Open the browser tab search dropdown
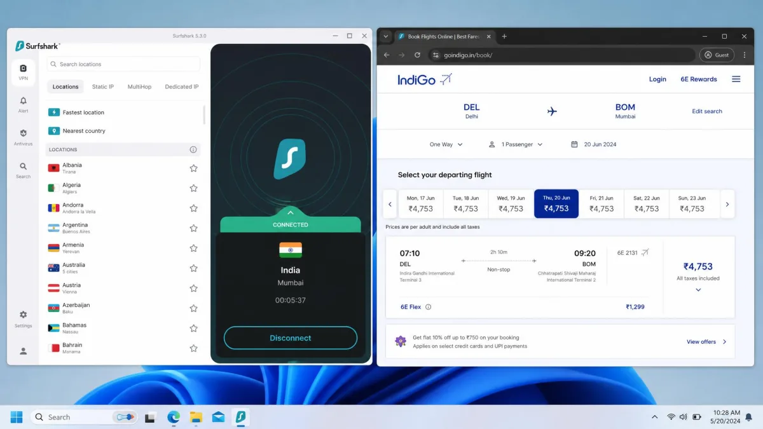This screenshot has height=429, width=763. pos(385,36)
